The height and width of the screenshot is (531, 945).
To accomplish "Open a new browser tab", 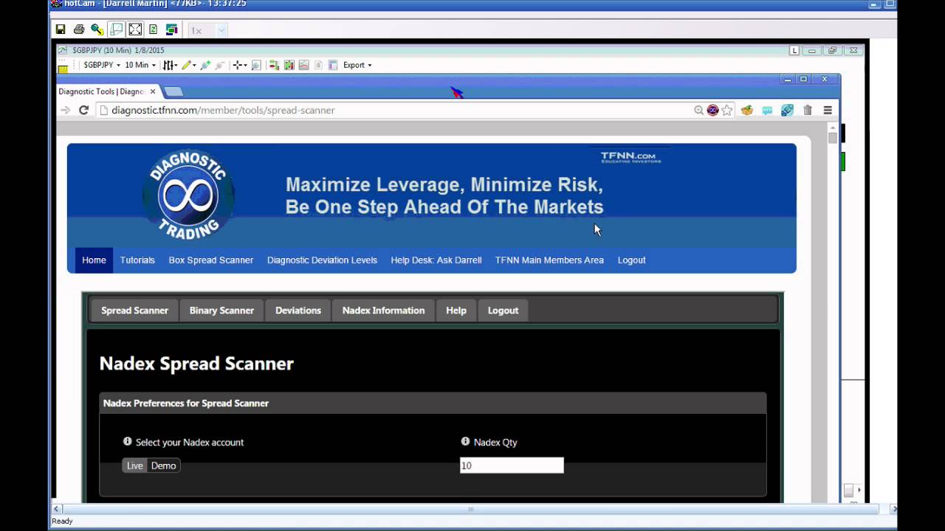I will click(173, 91).
